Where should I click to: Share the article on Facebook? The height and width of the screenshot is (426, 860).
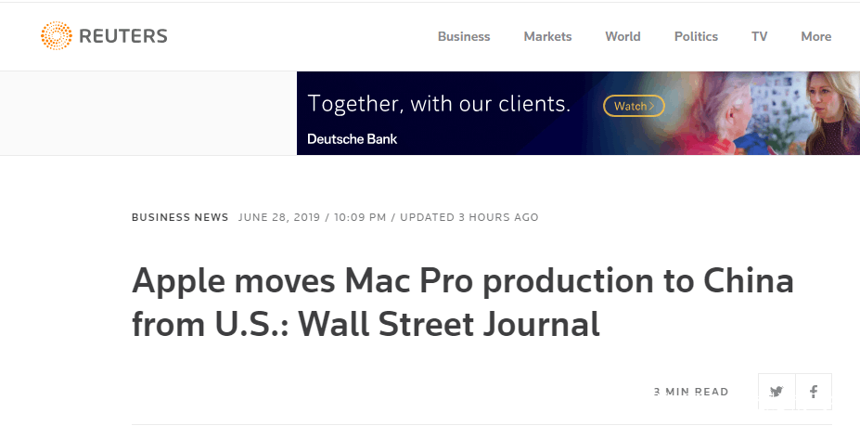click(814, 392)
